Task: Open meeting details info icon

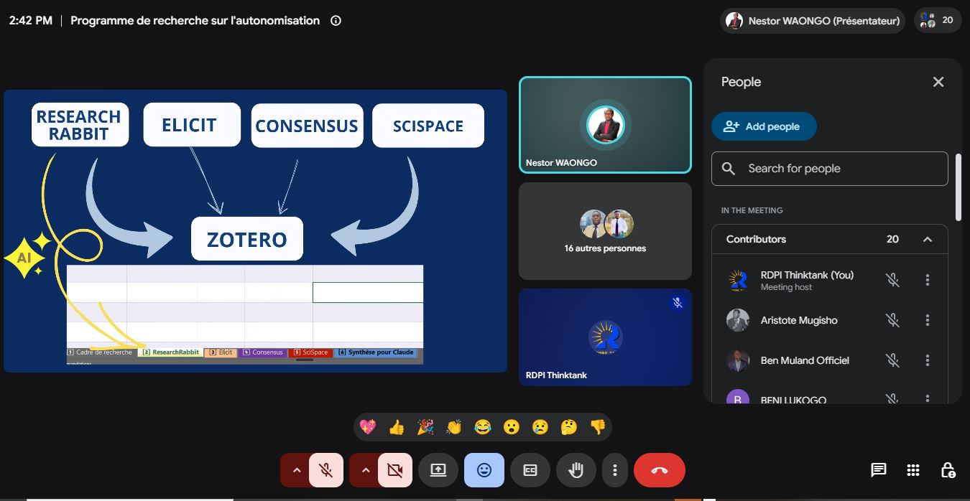Action: click(336, 21)
